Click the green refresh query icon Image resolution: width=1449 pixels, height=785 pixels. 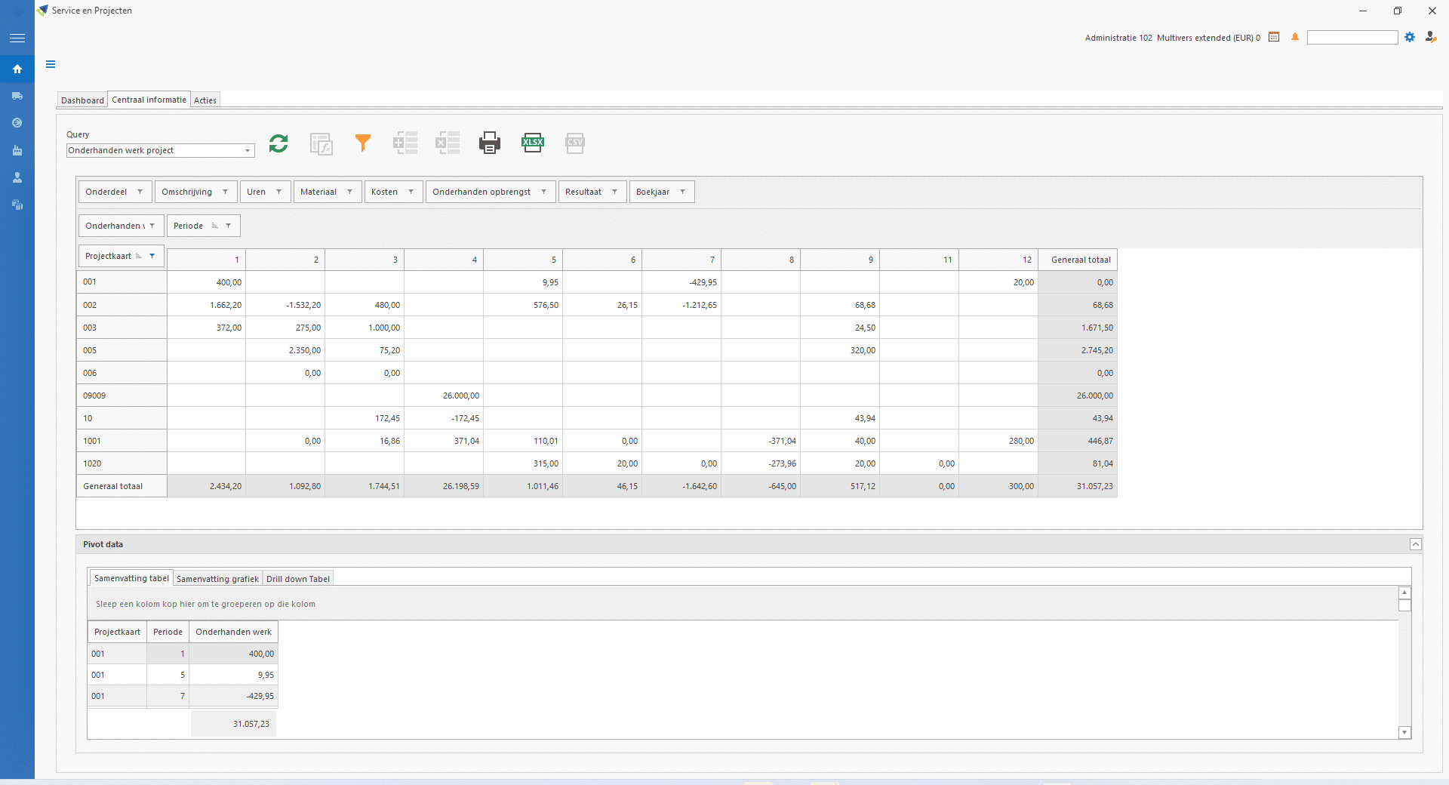(278, 143)
